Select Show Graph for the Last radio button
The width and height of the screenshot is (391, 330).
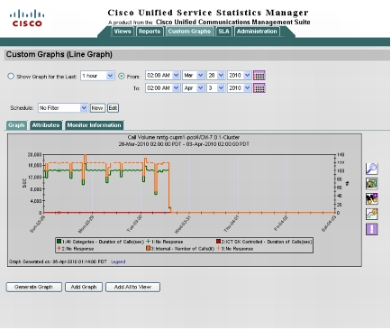pos(11,76)
